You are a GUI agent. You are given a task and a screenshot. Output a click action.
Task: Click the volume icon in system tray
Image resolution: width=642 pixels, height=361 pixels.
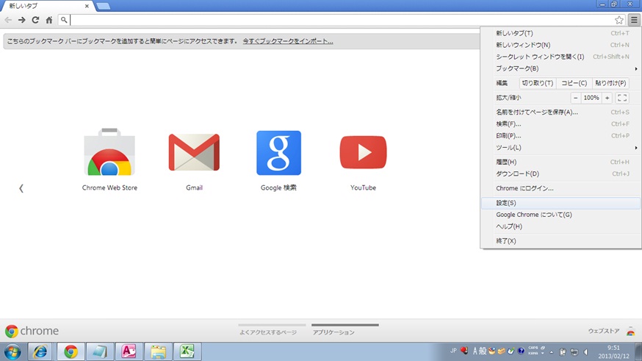tap(585, 352)
